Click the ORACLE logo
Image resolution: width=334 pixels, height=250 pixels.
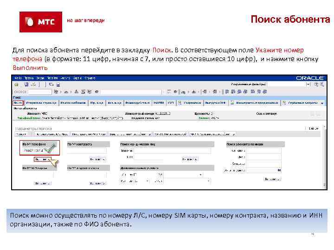[x=310, y=78]
